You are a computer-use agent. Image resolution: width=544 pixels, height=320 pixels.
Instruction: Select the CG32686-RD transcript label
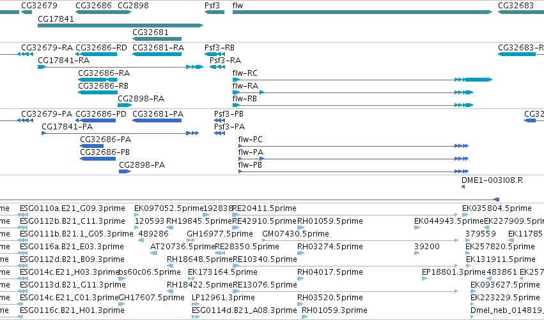tap(101, 48)
